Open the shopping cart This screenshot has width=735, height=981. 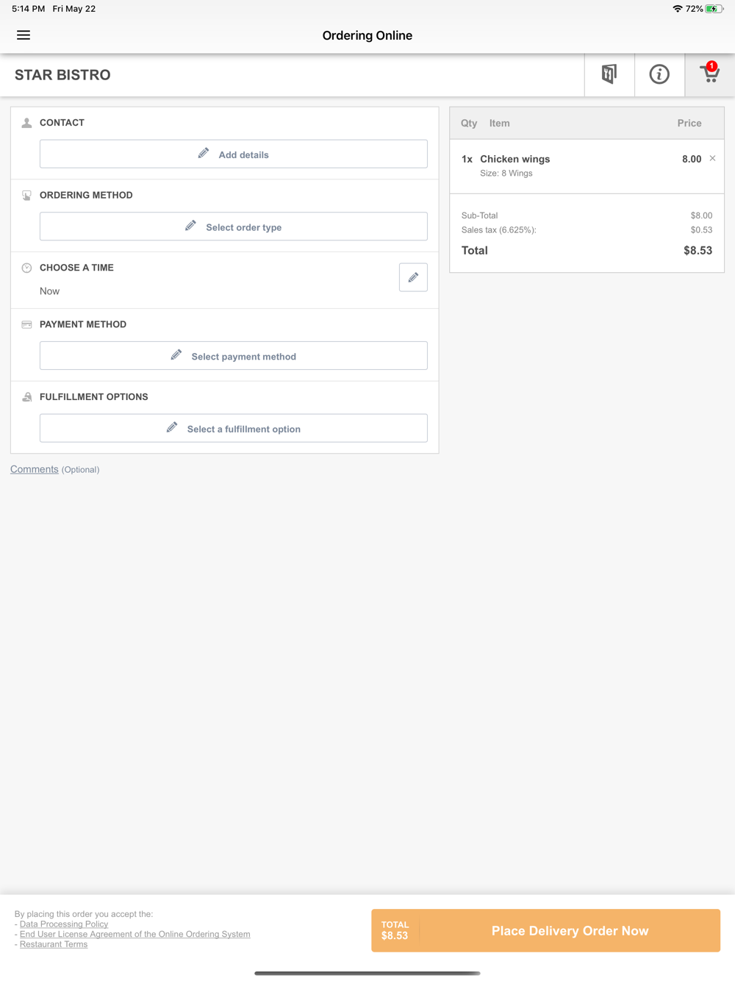[710, 74]
